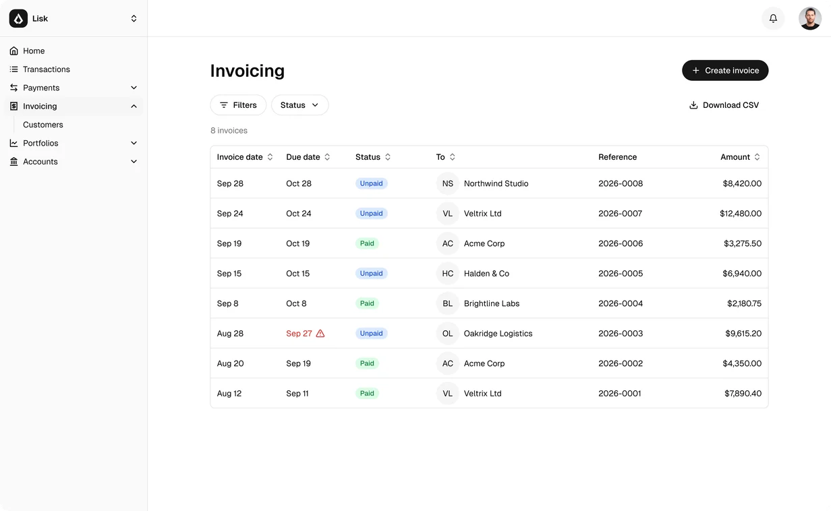
Task: Click the Lisk logo icon
Action: point(18,18)
